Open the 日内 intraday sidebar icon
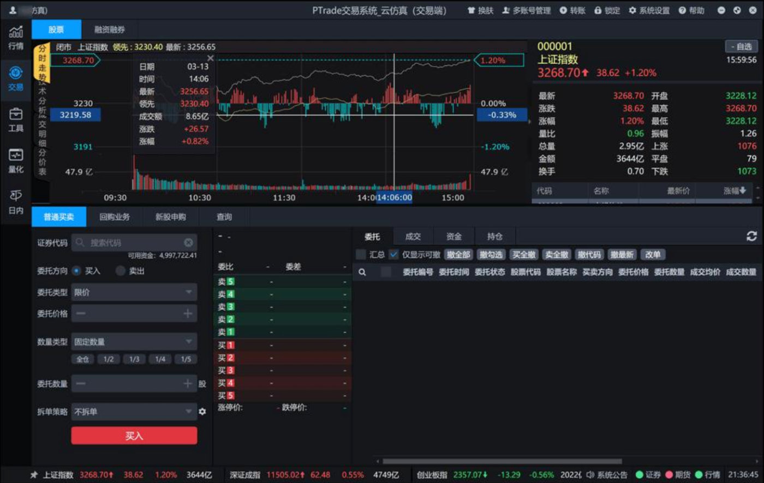This screenshot has width=764, height=483. [x=16, y=202]
